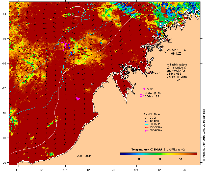Screen dimensions: 207x172
Task: Click the date label 25-Mar-2014
Action: (x=176, y=50)
